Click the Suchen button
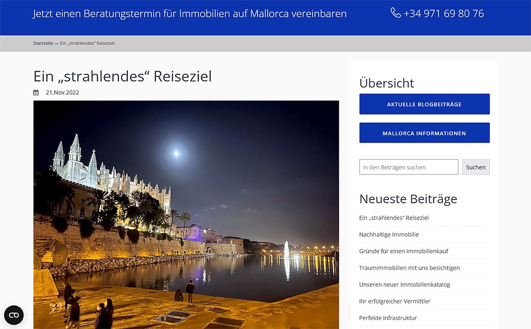This screenshot has width=531, height=329. click(476, 167)
